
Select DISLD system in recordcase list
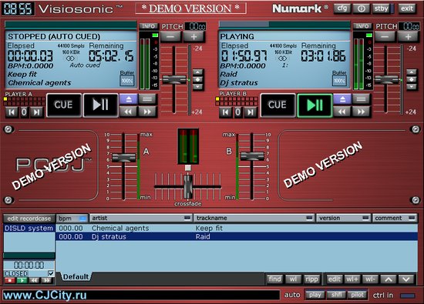click(x=29, y=229)
